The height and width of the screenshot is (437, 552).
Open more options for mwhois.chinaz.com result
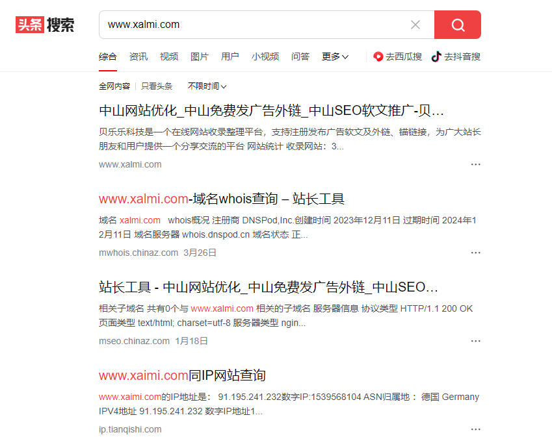(x=476, y=253)
